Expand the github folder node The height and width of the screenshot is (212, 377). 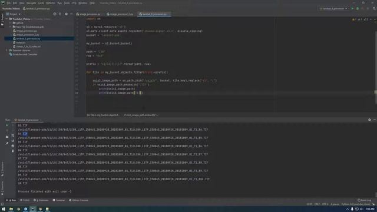point(11,23)
